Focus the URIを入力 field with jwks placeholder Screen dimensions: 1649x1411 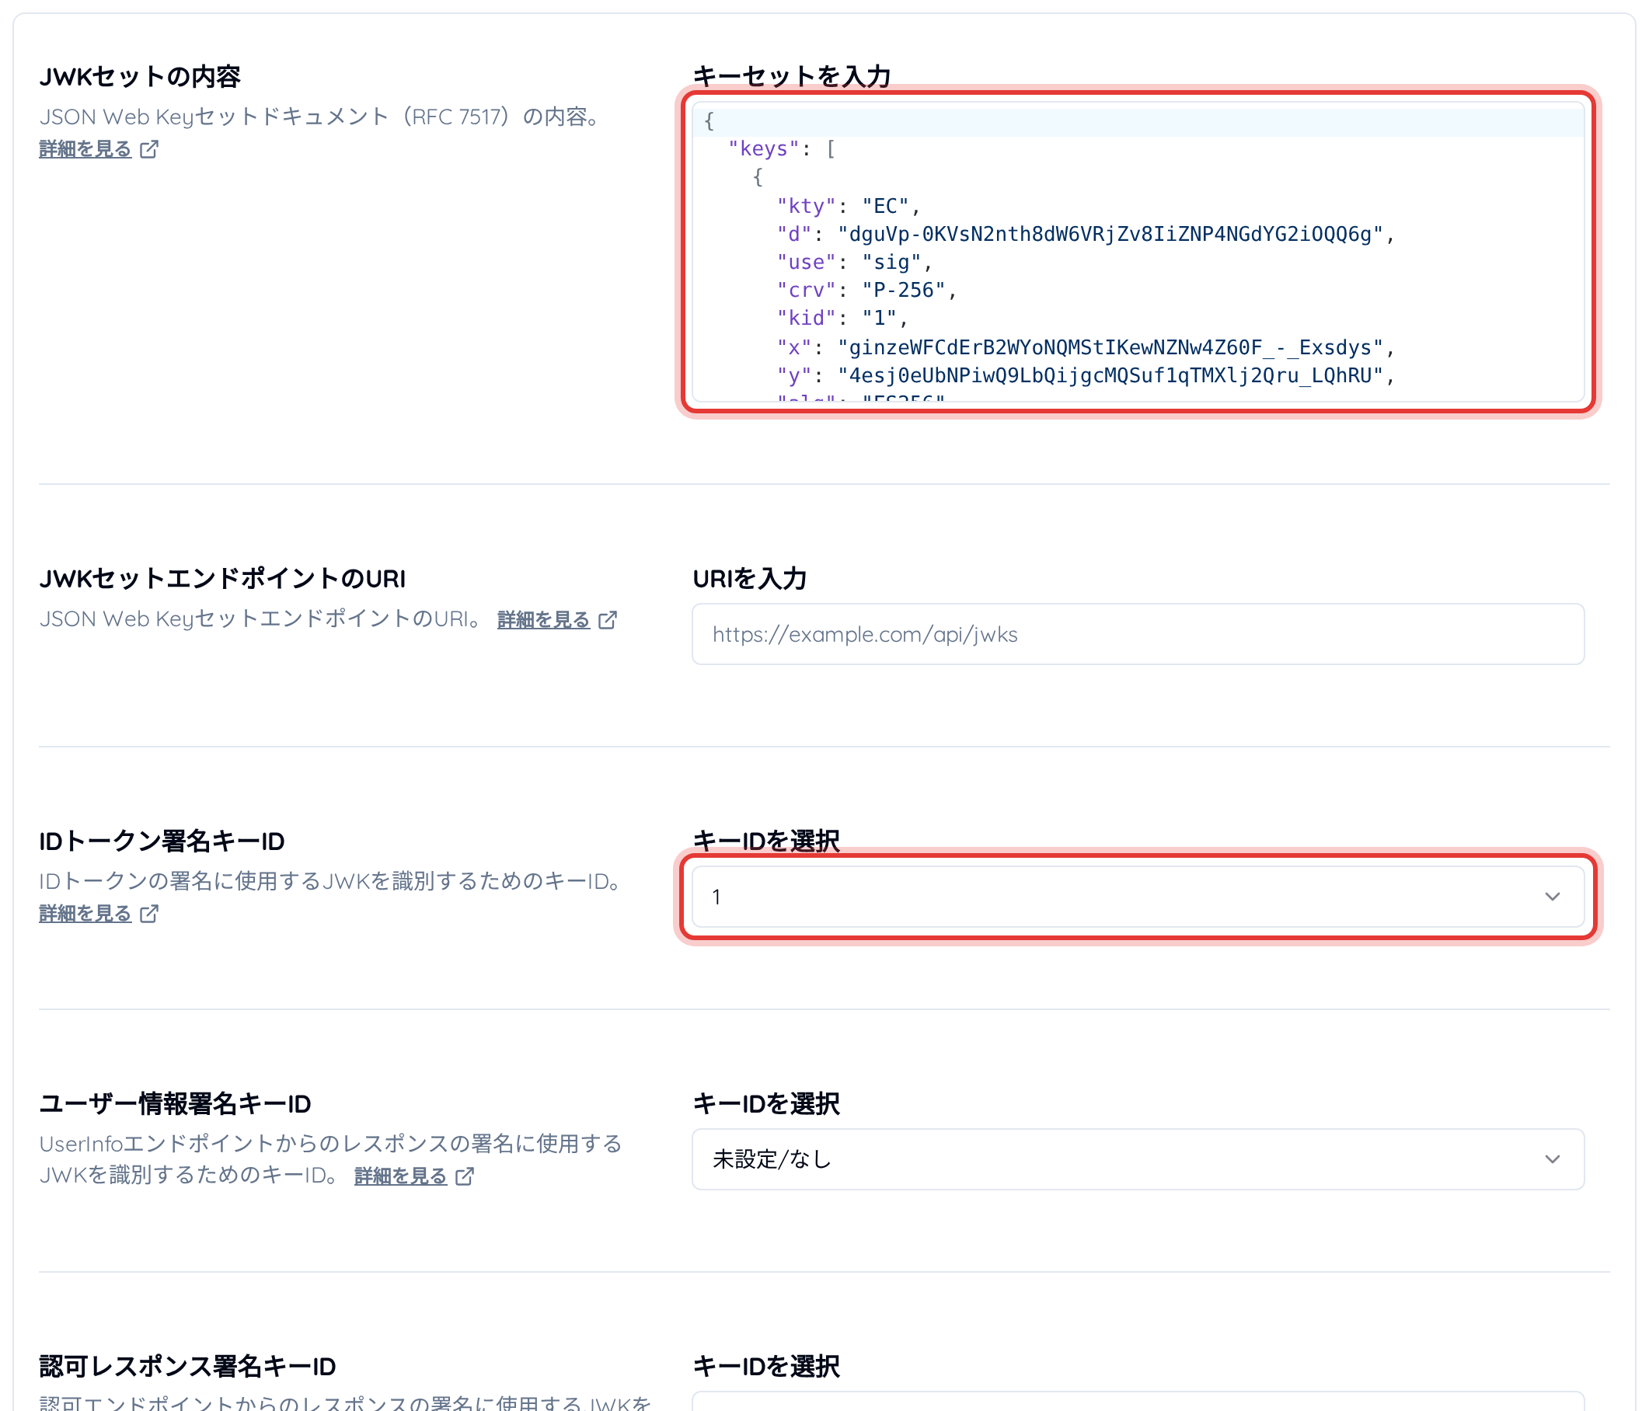(1138, 634)
